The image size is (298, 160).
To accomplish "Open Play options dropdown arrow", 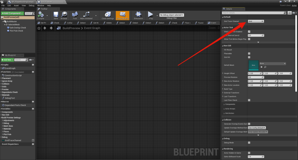I will pyautogui.click(x=157, y=16).
